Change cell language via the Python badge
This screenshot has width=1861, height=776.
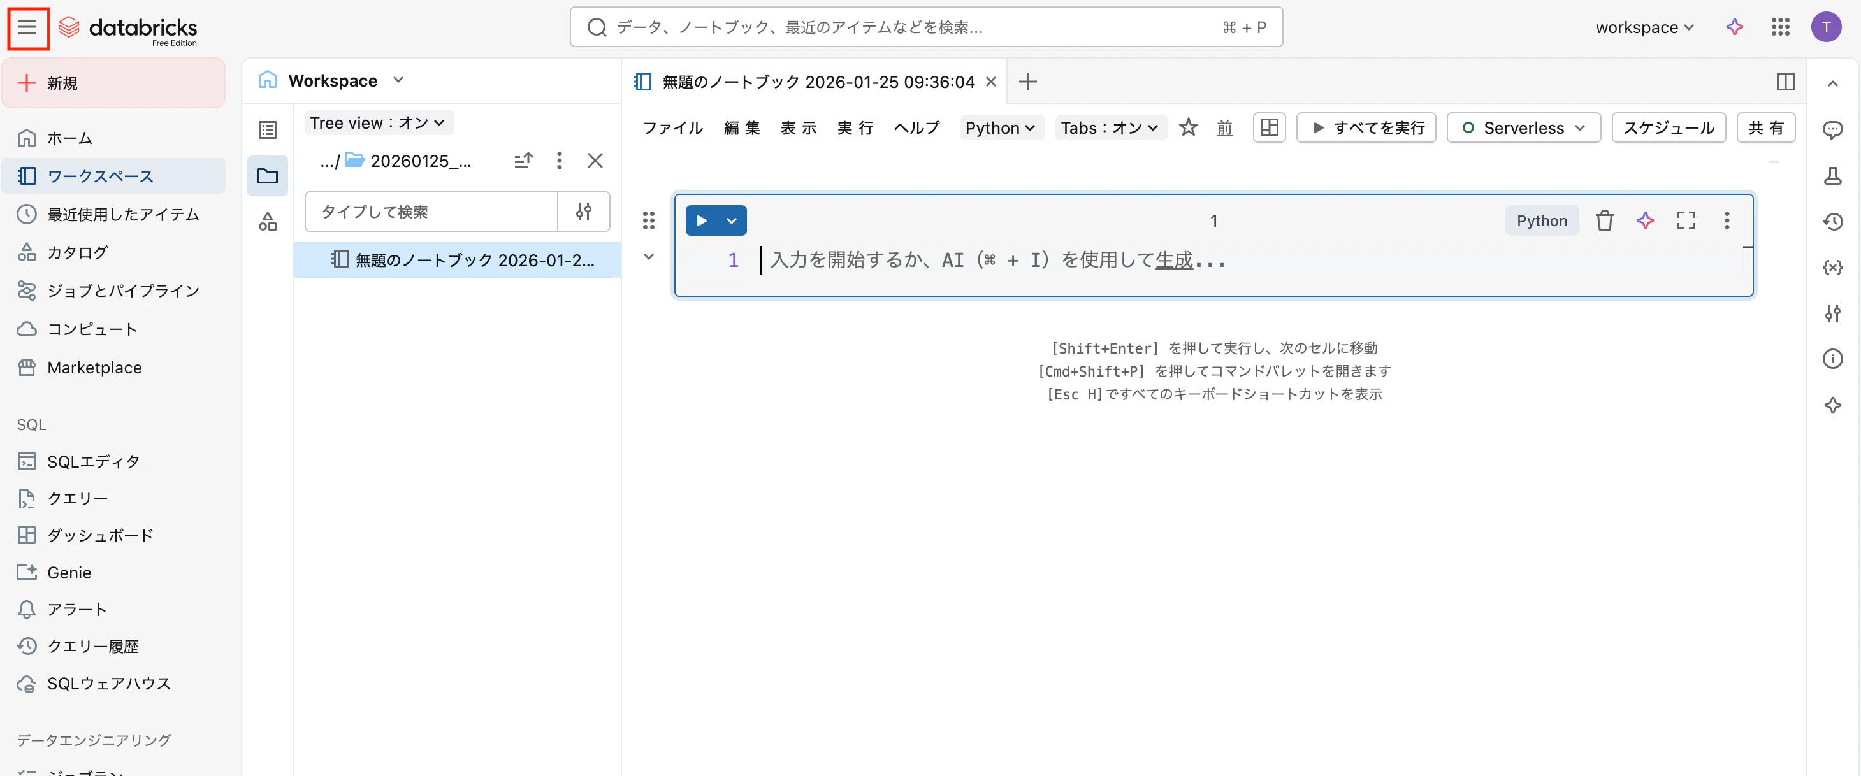[1541, 220]
